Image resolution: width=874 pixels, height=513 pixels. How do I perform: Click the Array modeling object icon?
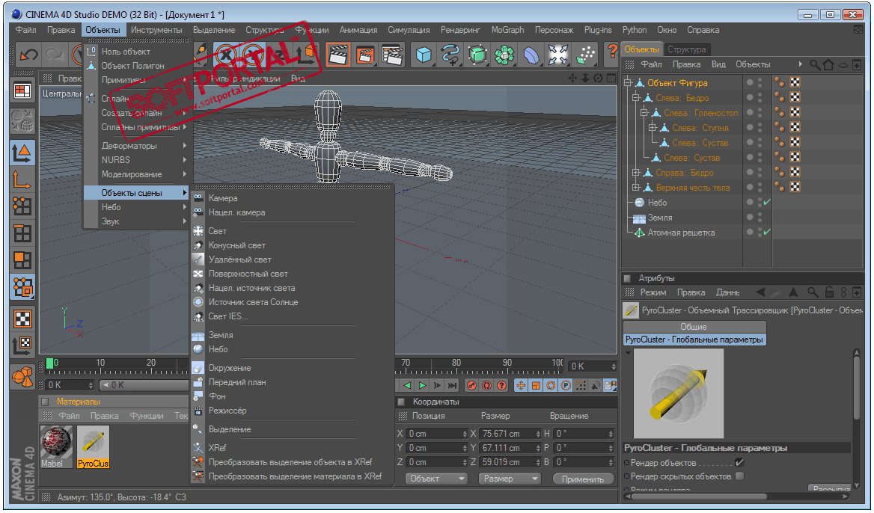[x=504, y=55]
